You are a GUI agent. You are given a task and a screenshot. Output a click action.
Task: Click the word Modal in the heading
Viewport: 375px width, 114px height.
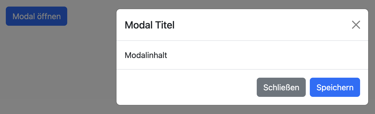(137, 25)
